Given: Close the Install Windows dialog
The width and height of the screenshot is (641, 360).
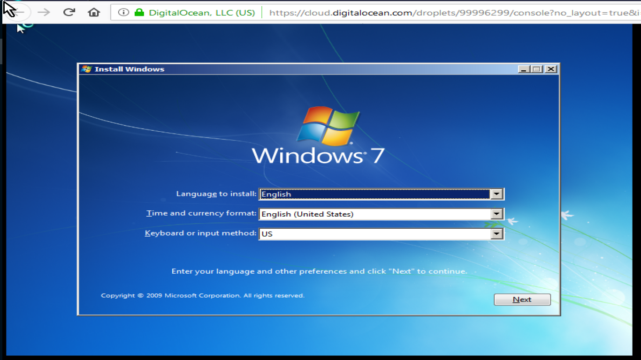Looking at the screenshot, I should [551, 69].
